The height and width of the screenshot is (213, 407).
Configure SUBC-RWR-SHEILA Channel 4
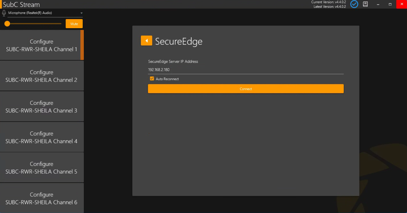(x=41, y=137)
